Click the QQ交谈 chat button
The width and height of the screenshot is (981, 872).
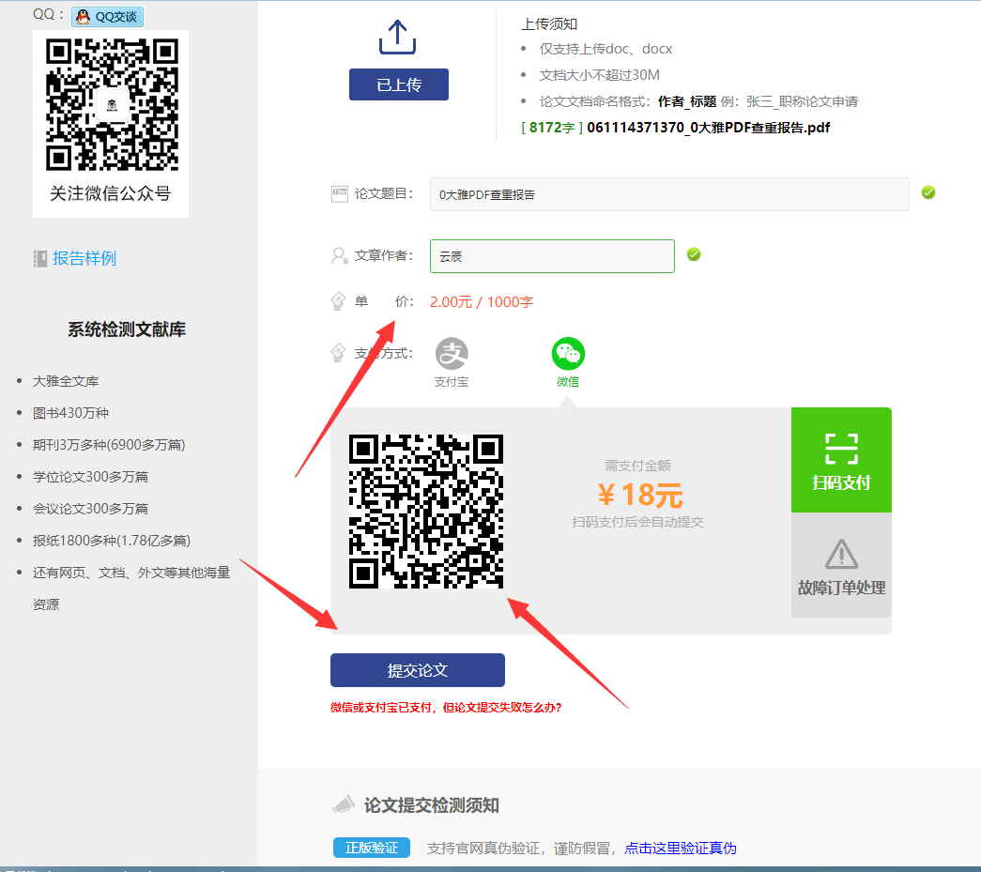108,17
